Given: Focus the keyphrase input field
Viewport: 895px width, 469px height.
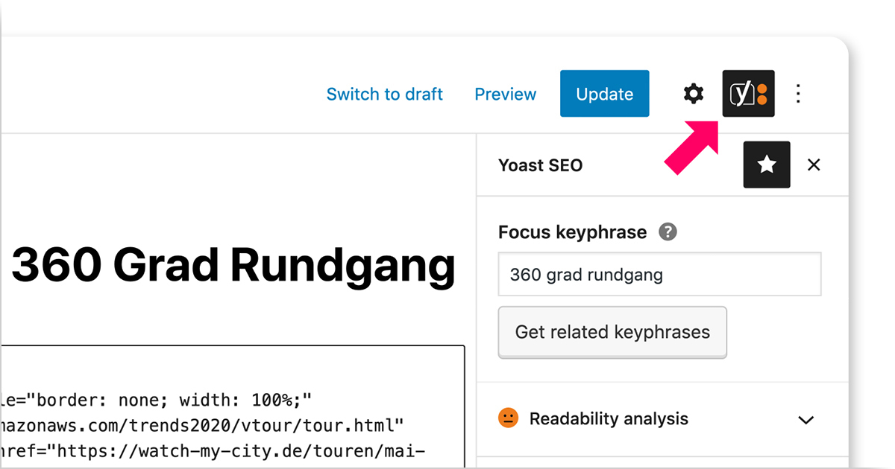Looking at the screenshot, I should (659, 275).
